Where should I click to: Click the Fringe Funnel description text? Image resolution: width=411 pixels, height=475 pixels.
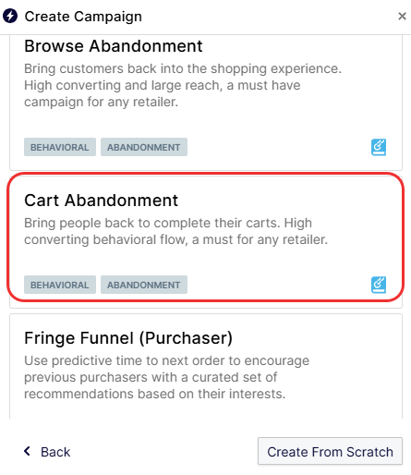click(166, 377)
